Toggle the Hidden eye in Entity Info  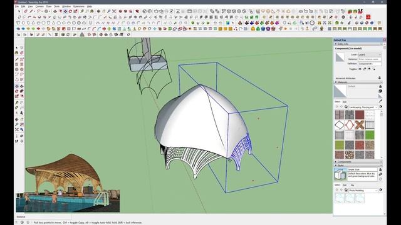pos(360,69)
